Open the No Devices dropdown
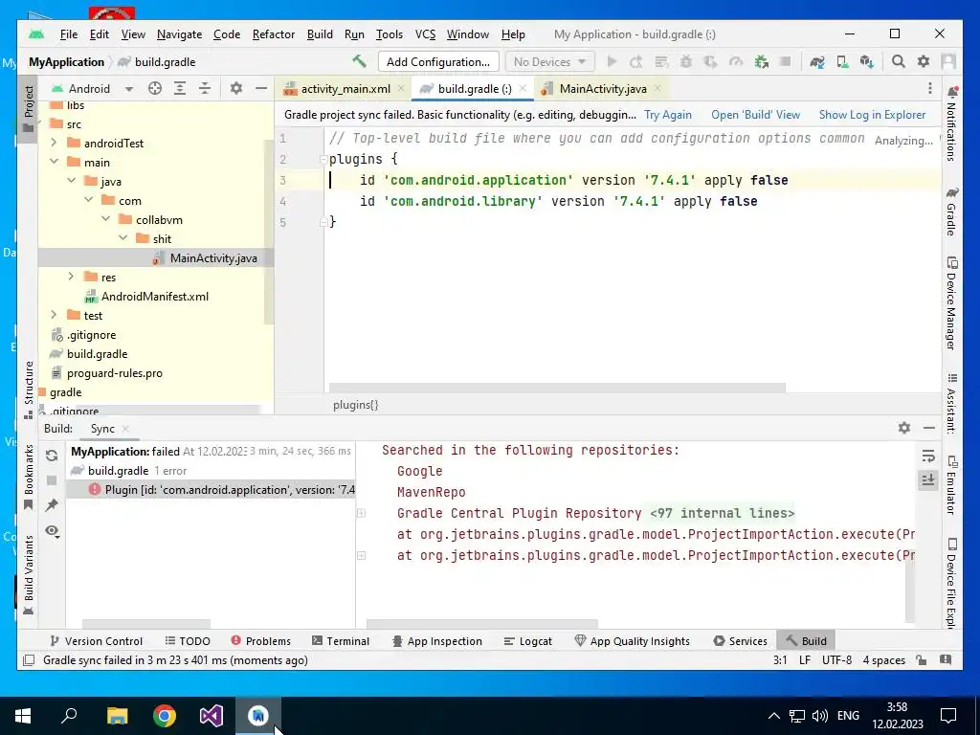The height and width of the screenshot is (735, 980). (x=549, y=61)
